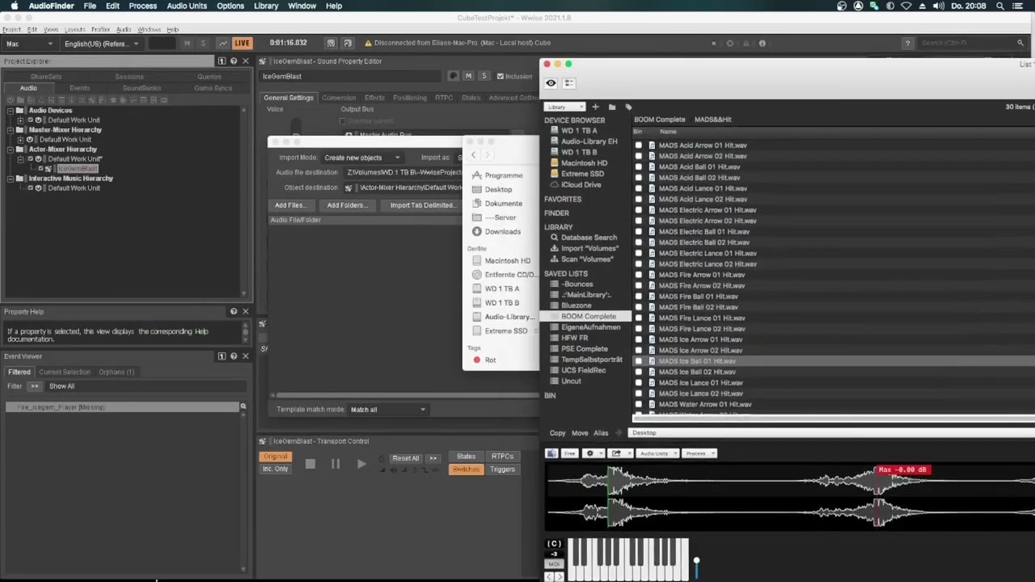Click the gear settings dropdown above the waveform
The width and height of the screenshot is (1035, 582).
(x=592, y=453)
